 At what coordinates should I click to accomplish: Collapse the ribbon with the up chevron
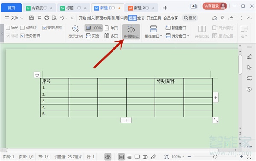(249, 18)
